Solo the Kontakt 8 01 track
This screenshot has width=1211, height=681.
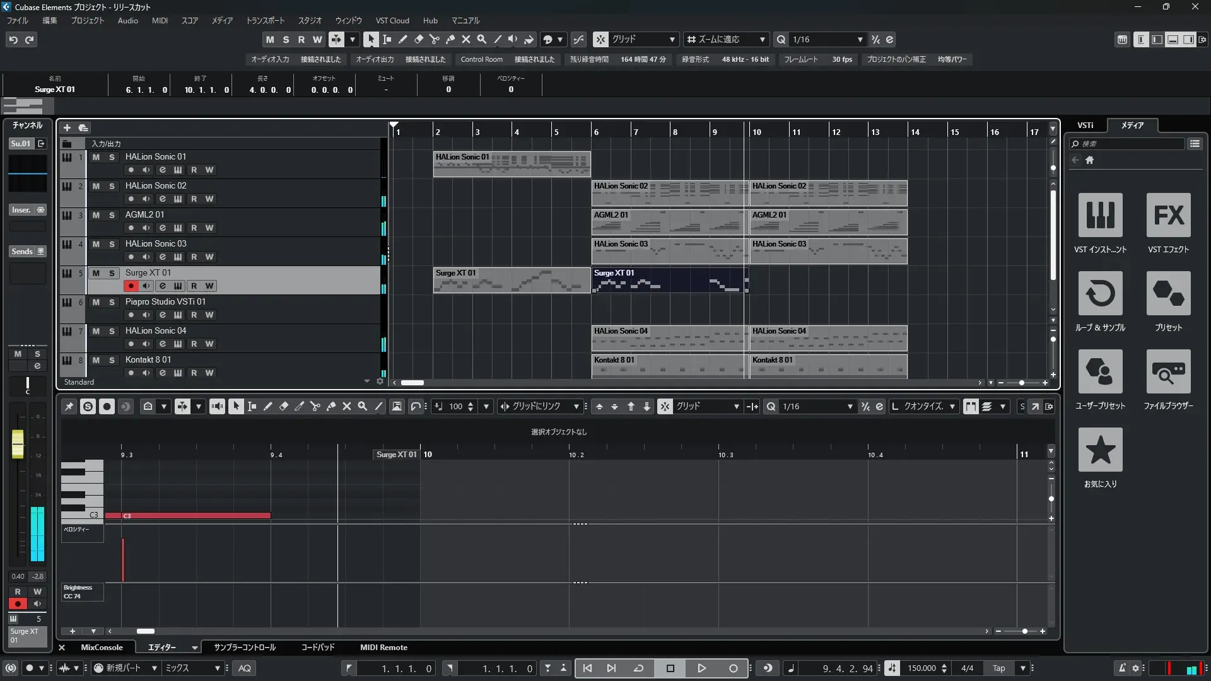(x=112, y=360)
